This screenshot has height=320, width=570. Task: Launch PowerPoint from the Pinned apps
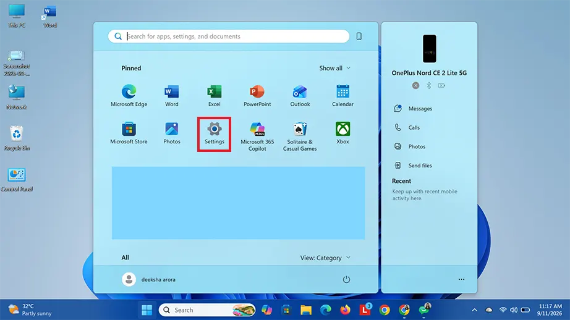(x=257, y=96)
